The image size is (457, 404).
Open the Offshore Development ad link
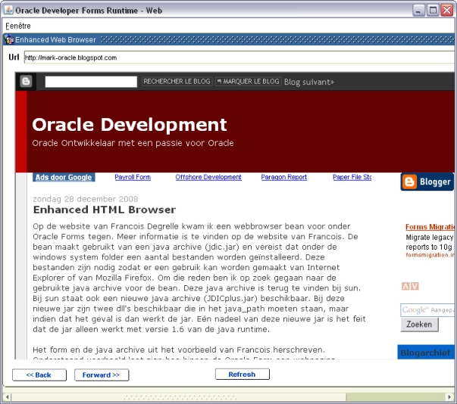pos(208,177)
